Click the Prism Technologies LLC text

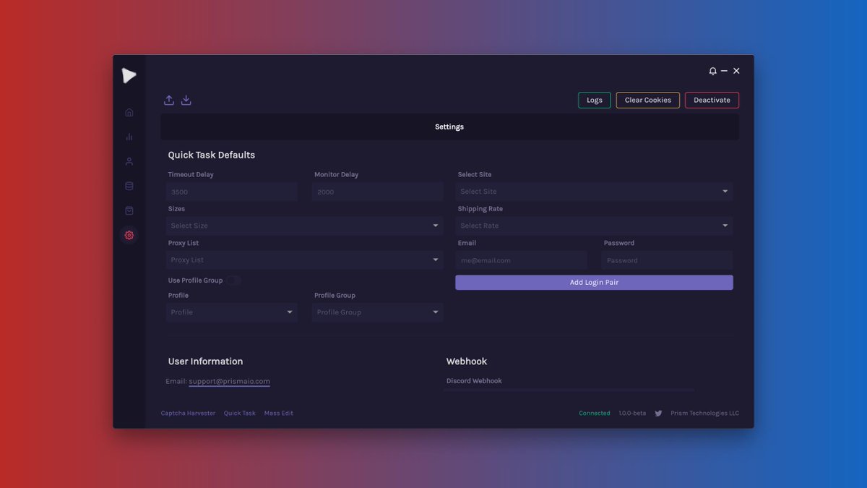pos(705,414)
